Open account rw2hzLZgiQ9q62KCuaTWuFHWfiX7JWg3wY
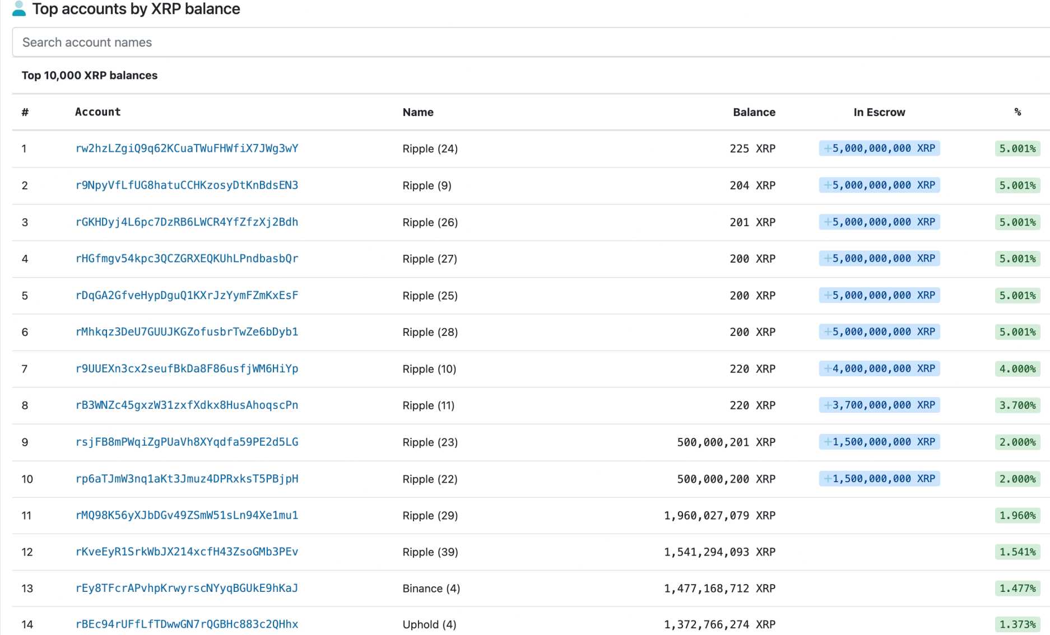The width and height of the screenshot is (1050, 635). (187, 148)
